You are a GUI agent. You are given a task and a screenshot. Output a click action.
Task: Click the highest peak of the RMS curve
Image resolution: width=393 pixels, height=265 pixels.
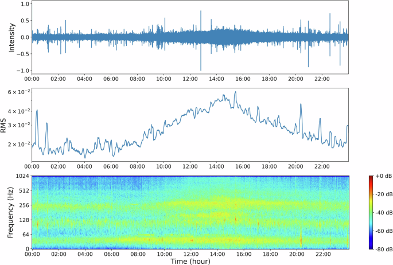[235, 92]
